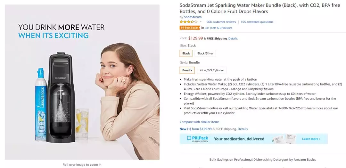This screenshot has width=346, height=168.
Task: Open the SodaStream brand link
Action: pos(193,17)
